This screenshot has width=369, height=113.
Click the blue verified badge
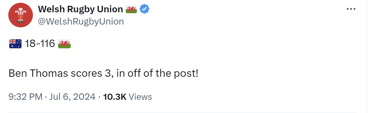pyautogui.click(x=145, y=10)
